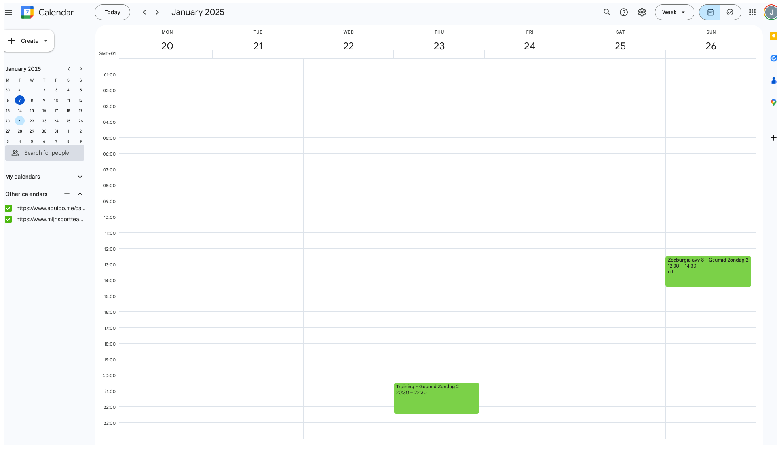Go to next week arrow
This screenshot has height=452, width=781.
click(x=157, y=12)
